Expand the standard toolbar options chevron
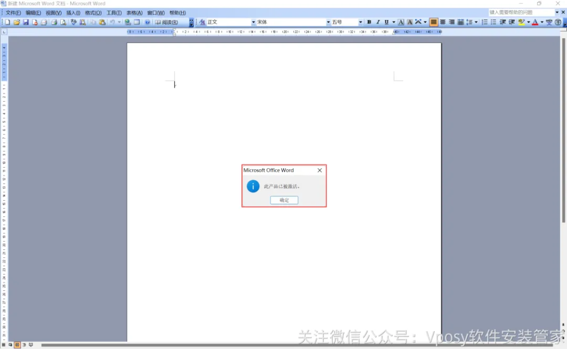 coord(191,22)
